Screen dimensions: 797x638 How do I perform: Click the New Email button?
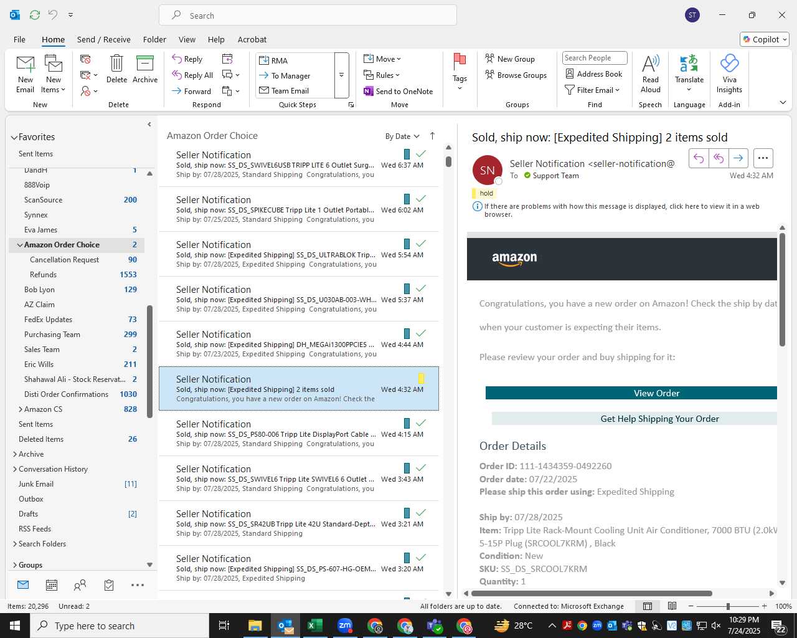[25, 74]
